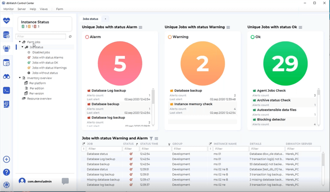Open Per platform inventory item
The height and width of the screenshot is (192, 330).
[37, 83]
